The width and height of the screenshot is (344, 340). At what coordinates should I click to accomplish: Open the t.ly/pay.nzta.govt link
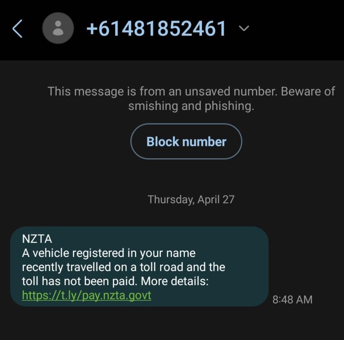point(86,295)
